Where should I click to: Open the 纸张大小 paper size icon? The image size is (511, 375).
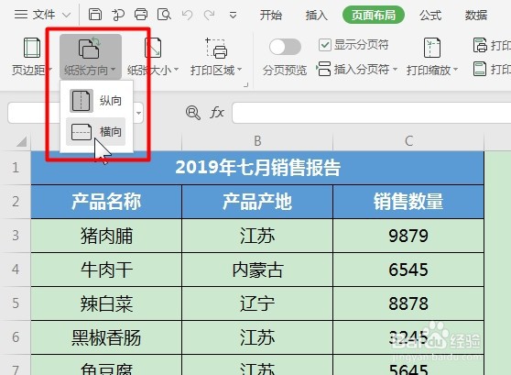[153, 48]
